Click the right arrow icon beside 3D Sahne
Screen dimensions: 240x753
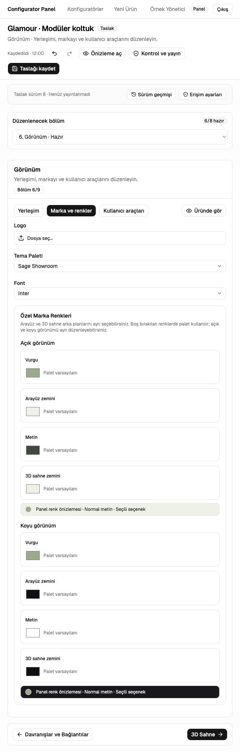pos(220,734)
